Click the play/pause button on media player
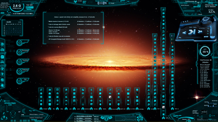The image size is (218, 122). (x=192, y=32)
